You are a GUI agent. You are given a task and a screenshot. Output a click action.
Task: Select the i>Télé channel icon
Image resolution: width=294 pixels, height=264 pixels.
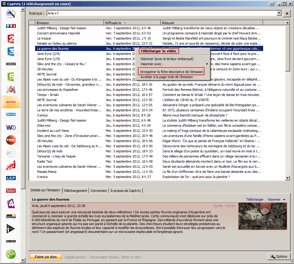pos(11,229)
